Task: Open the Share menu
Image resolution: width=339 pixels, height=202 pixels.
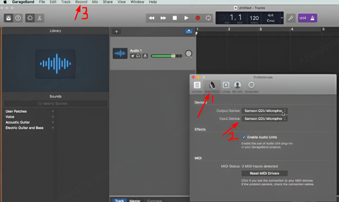Action: [x=108, y=2]
